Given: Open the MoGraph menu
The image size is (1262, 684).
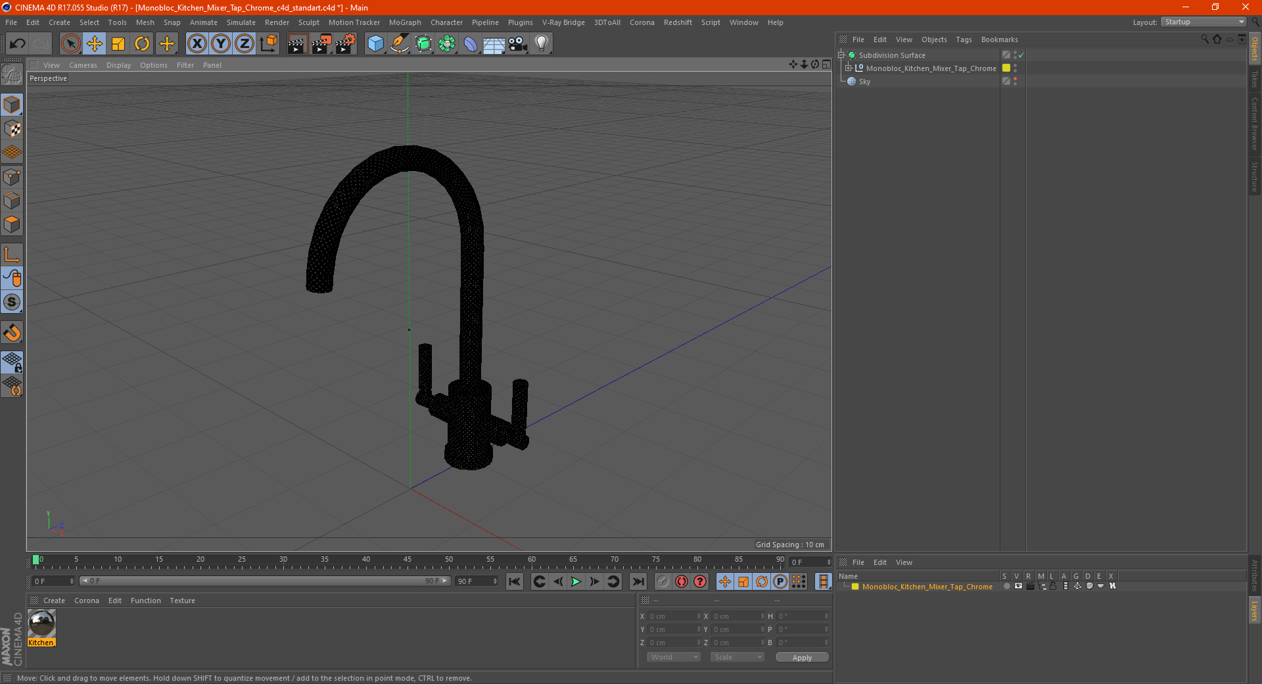Looking at the screenshot, I should (405, 22).
